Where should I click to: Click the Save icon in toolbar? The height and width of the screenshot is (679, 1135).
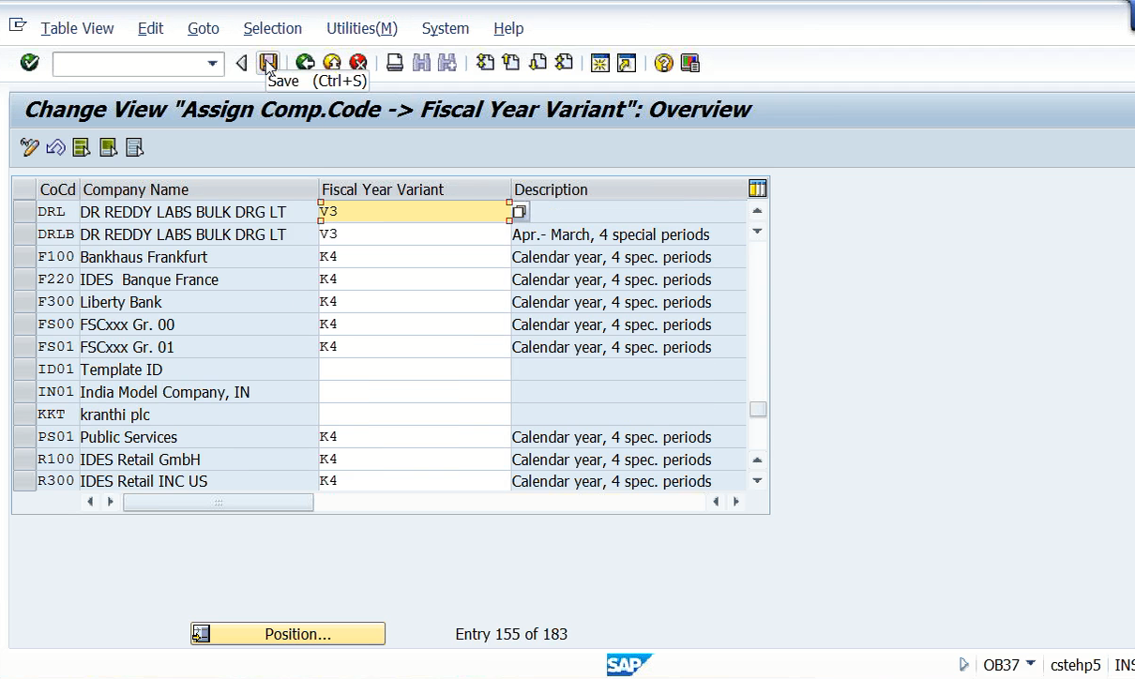point(268,63)
